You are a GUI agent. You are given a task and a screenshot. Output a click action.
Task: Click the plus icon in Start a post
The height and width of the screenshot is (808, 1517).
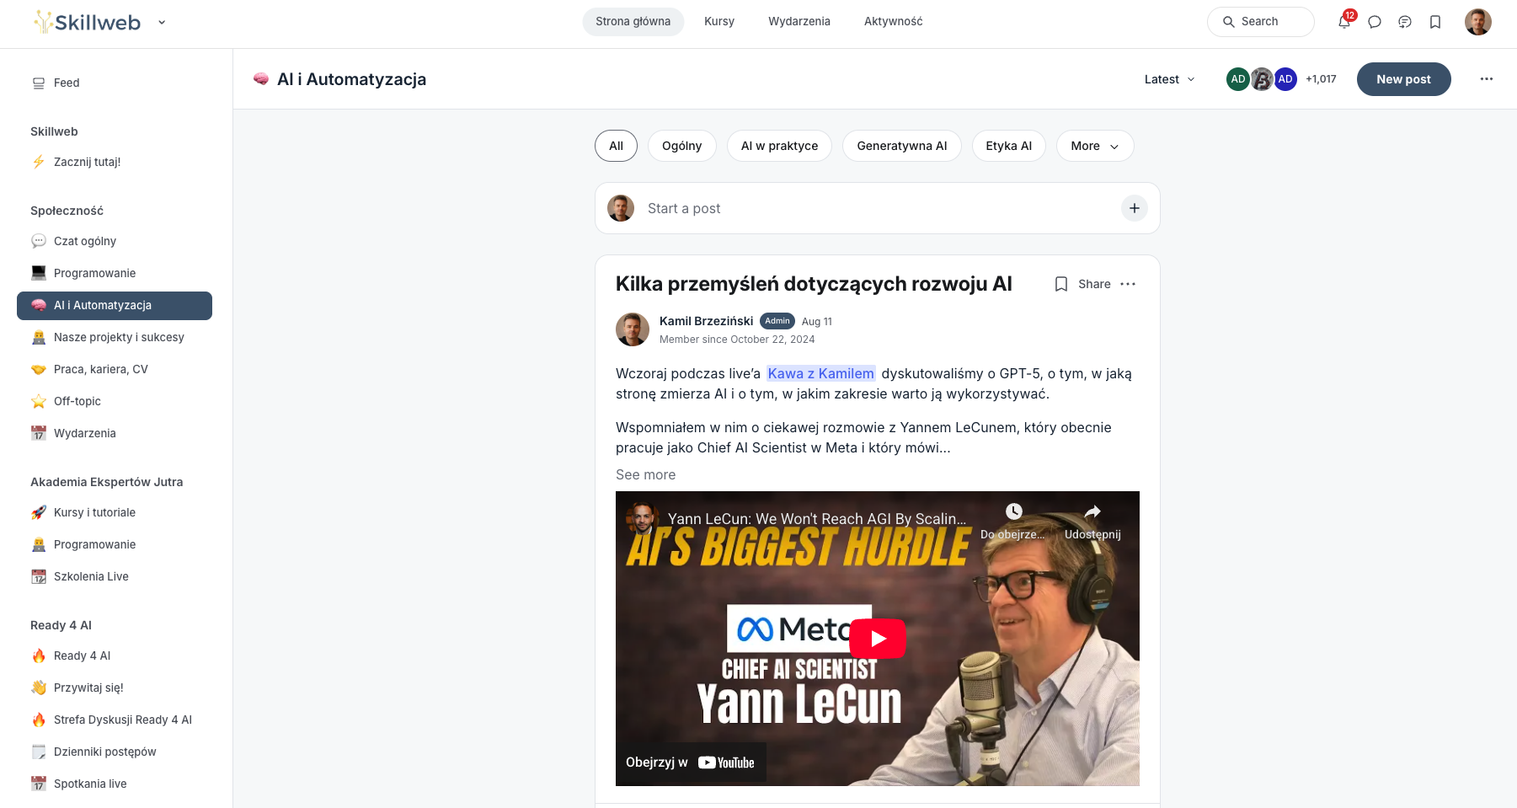click(x=1135, y=208)
